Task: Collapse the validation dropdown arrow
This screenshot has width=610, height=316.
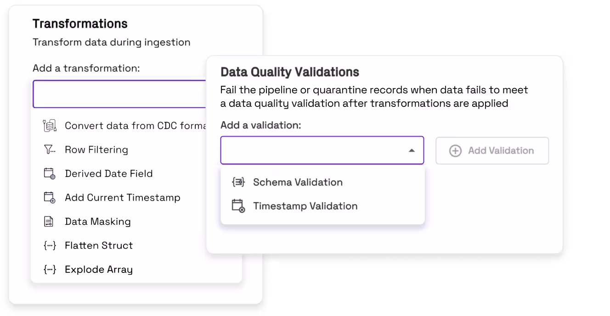Action: [412, 150]
